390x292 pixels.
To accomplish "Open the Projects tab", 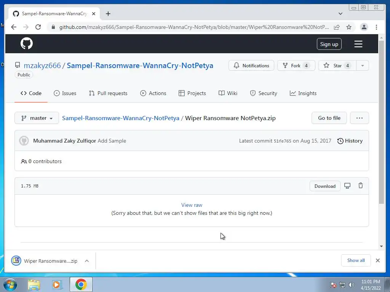I will point(192,94).
